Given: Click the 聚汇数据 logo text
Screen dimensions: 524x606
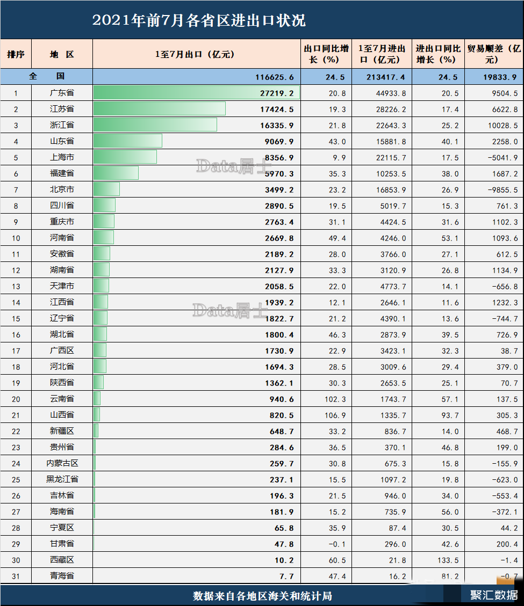Looking at the screenshot, I should (494, 595).
